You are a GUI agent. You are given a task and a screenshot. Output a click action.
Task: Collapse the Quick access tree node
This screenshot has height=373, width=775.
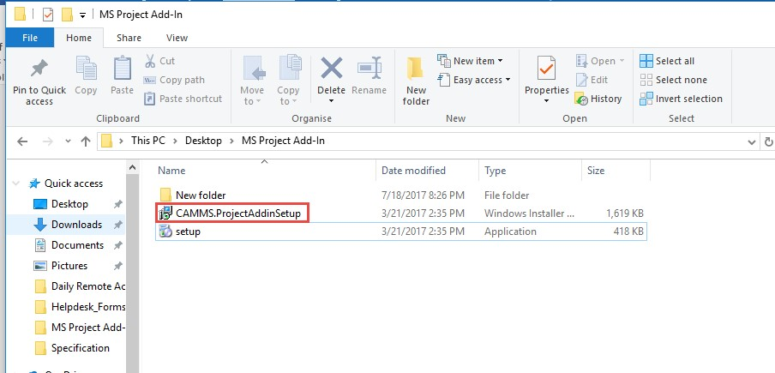tap(15, 183)
